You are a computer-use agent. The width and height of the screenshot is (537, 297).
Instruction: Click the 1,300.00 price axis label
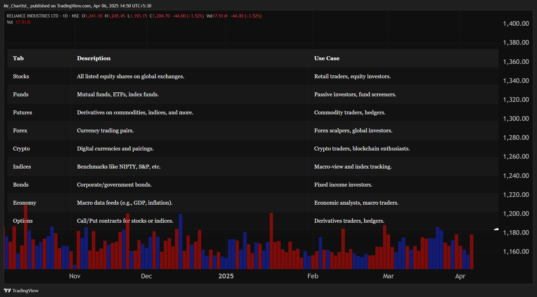pos(516,119)
